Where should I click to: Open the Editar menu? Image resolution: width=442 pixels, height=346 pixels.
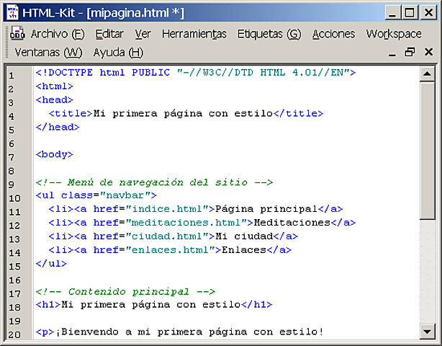[x=109, y=34]
